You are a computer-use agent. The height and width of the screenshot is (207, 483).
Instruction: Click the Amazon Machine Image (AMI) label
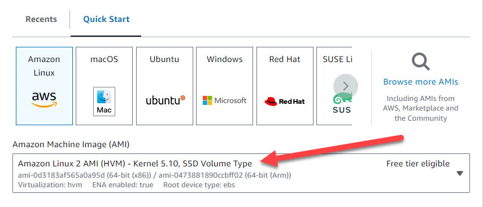[x=71, y=144]
